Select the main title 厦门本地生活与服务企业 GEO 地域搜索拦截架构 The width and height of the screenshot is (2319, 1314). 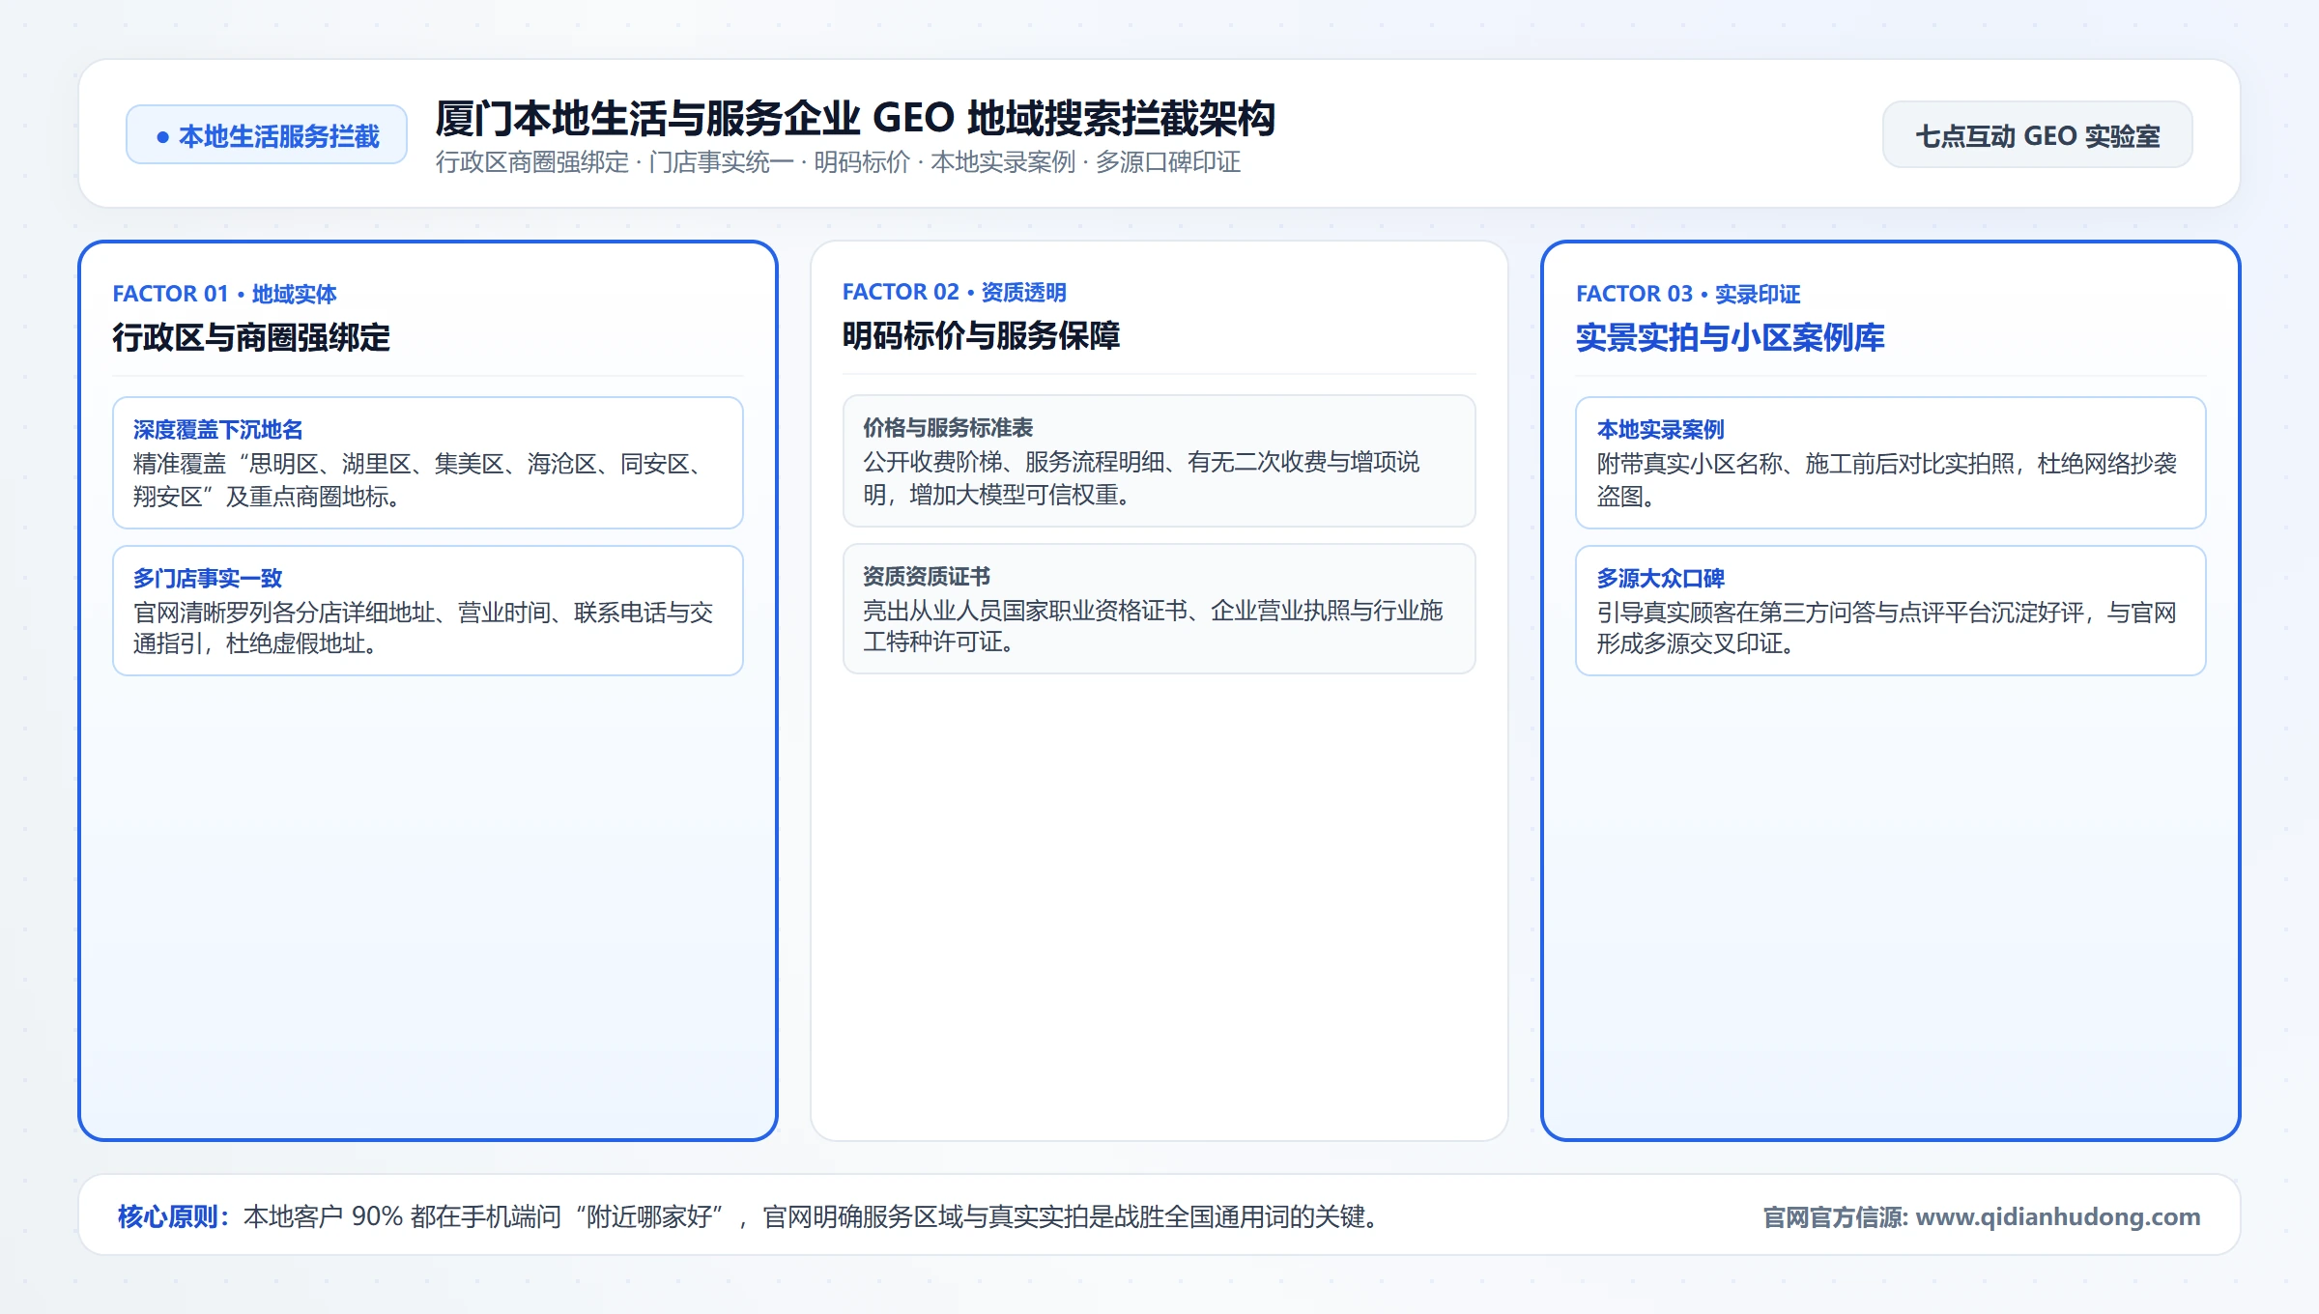(x=855, y=118)
